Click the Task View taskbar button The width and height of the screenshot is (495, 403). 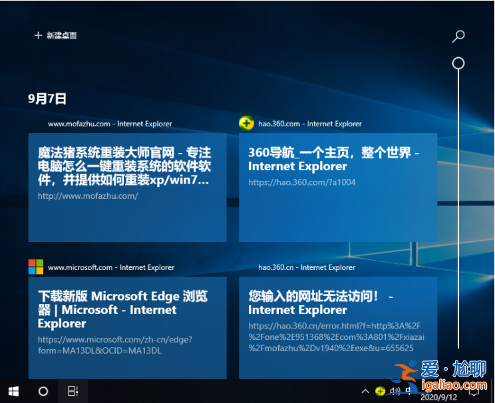73,391
